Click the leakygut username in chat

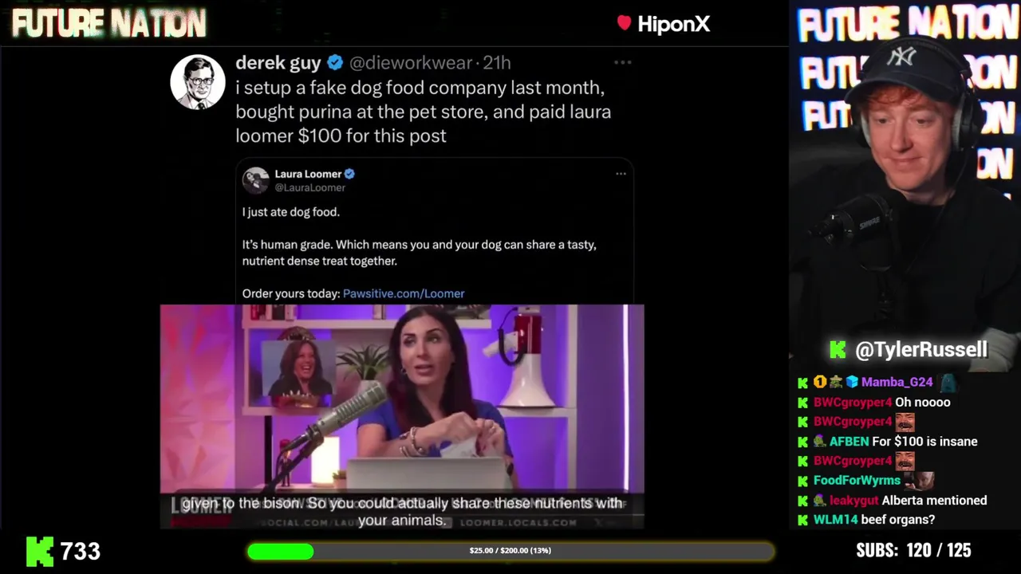click(x=853, y=501)
